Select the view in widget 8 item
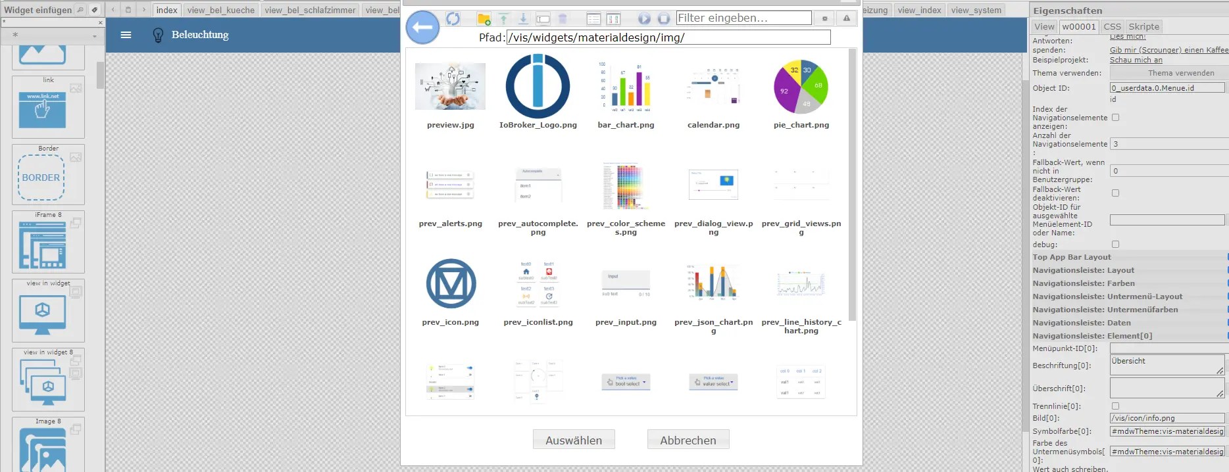 click(x=48, y=379)
